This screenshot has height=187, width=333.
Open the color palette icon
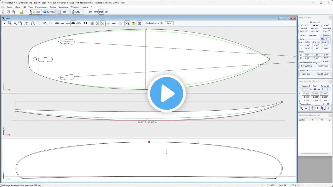(x=134, y=23)
